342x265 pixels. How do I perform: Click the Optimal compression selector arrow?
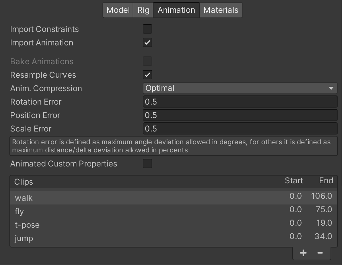pos(332,88)
